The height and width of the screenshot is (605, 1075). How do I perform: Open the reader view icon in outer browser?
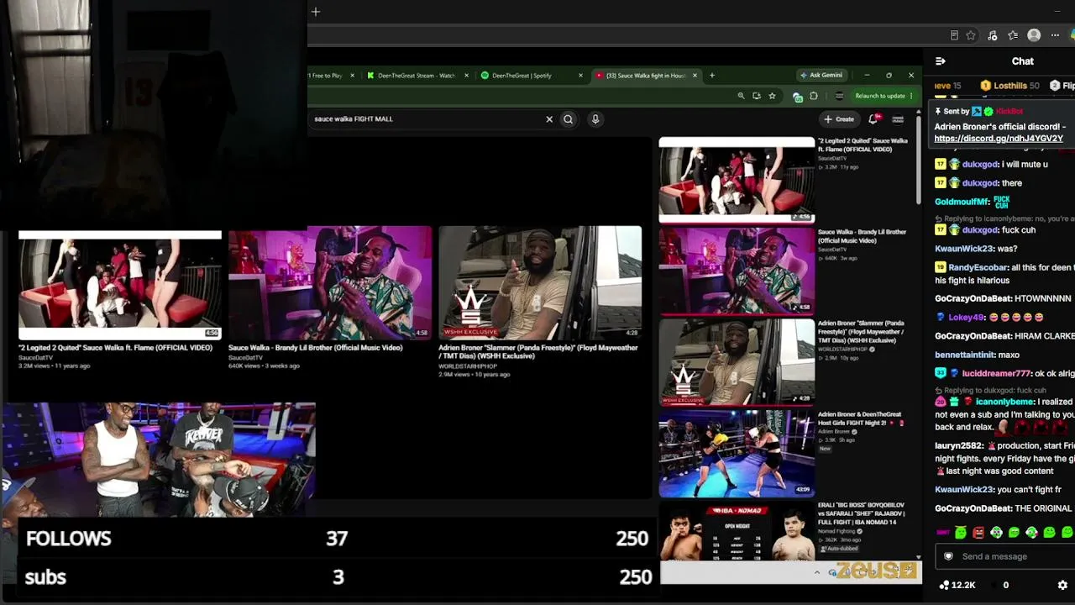[954, 35]
